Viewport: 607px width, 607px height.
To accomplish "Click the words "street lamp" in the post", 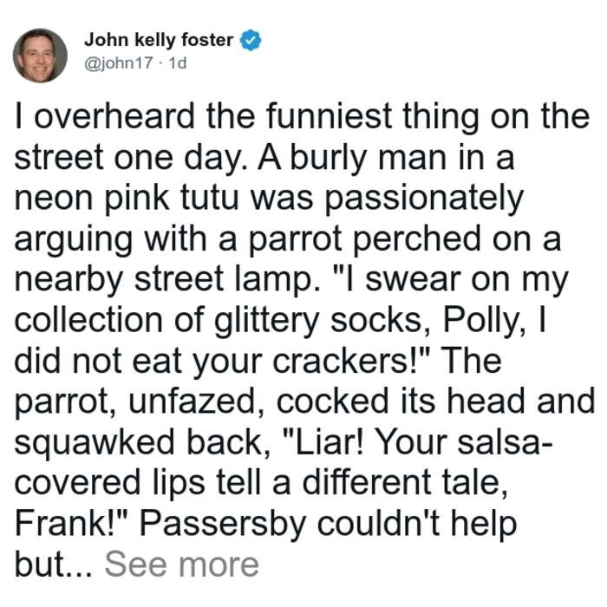I will 227,280.
